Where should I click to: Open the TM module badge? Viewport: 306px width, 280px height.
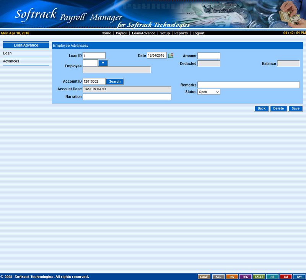coord(285,277)
